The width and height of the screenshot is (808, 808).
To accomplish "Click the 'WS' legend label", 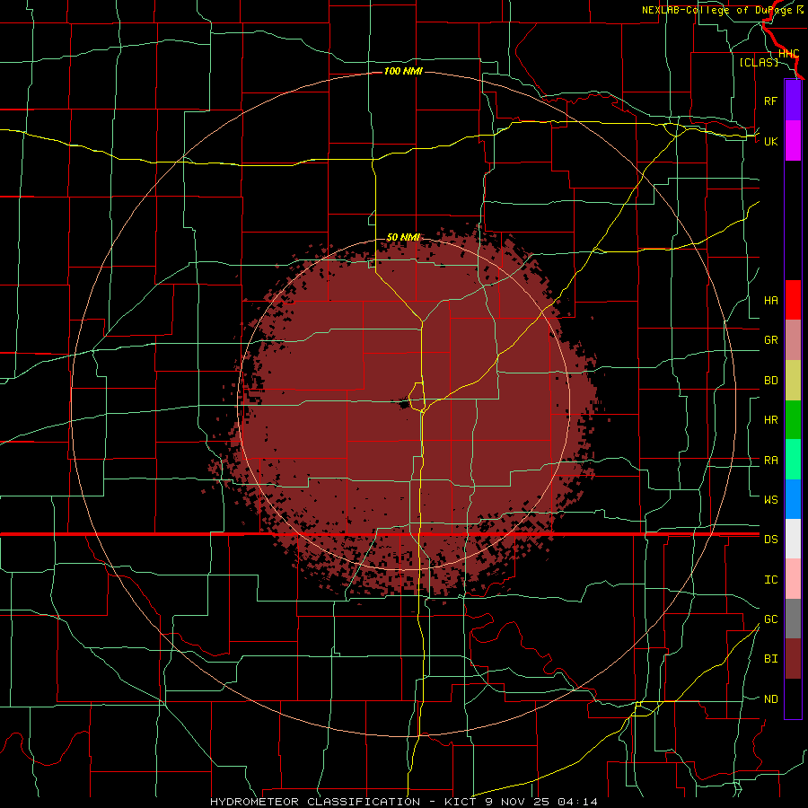I will pos(770,499).
